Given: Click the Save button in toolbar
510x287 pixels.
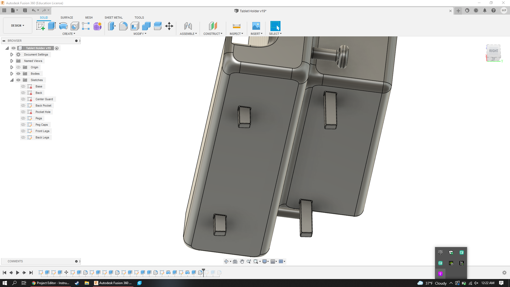Looking at the screenshot, I should point(25,10).
